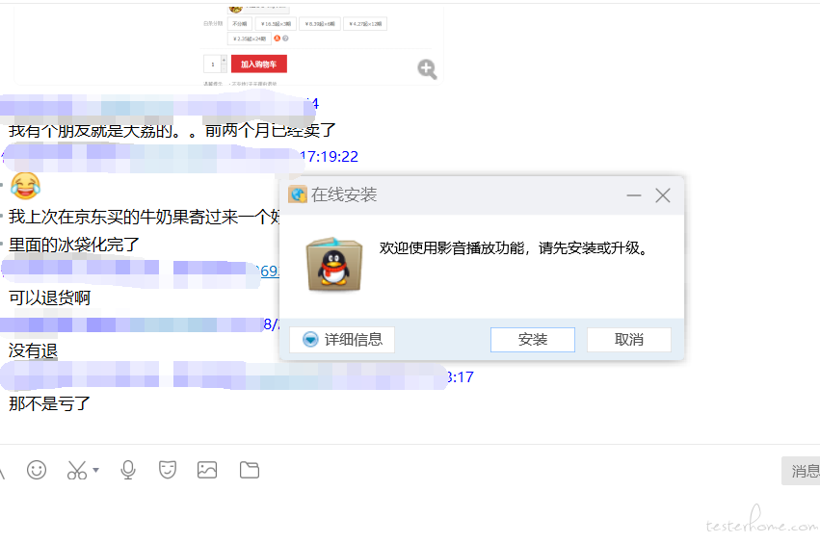The height and width of the screenshot is (543, 820).
Task: Select the scissors screenshot tool
Action: click(77, 470)
